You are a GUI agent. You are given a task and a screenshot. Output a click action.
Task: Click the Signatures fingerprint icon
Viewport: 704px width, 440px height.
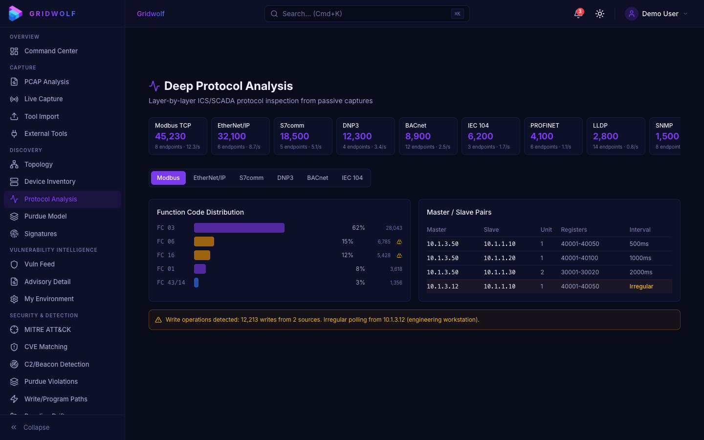(x=14, y=234)
